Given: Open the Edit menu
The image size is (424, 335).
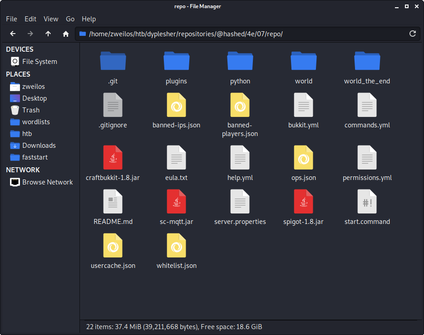Looking at the screenshot, I should pos(30,19).
